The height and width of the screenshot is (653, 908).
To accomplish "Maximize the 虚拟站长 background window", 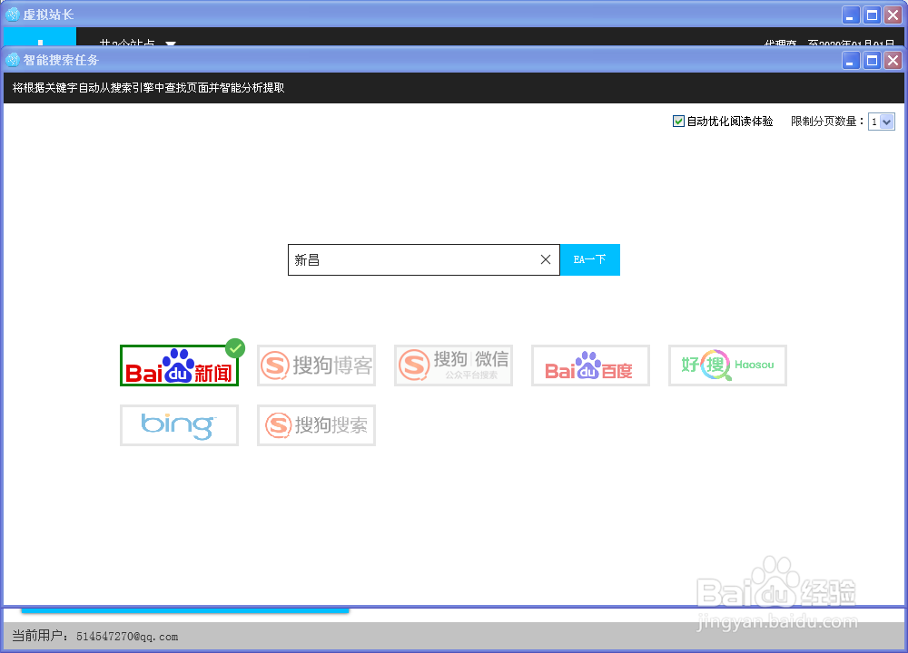I will point(872,15).
